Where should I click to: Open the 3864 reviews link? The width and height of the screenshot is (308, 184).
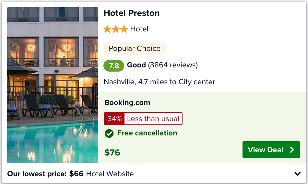(173, 65)
